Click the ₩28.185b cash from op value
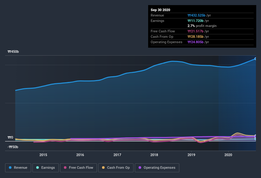Screen dimensions: 261x178 (x=196, y=37)
